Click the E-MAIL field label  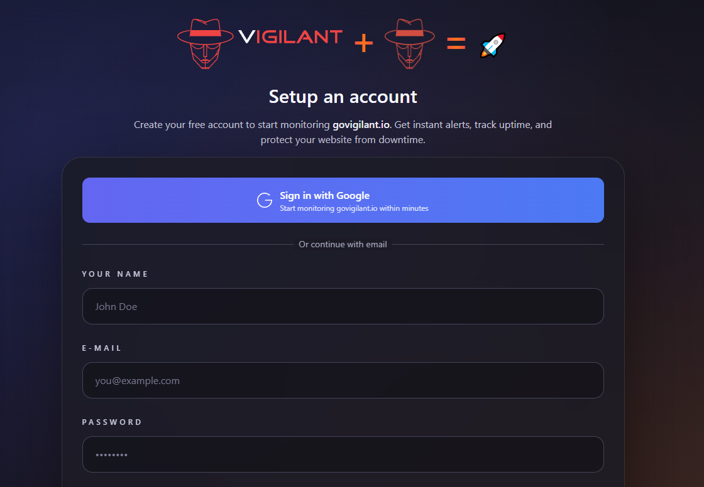coord(102,348)
